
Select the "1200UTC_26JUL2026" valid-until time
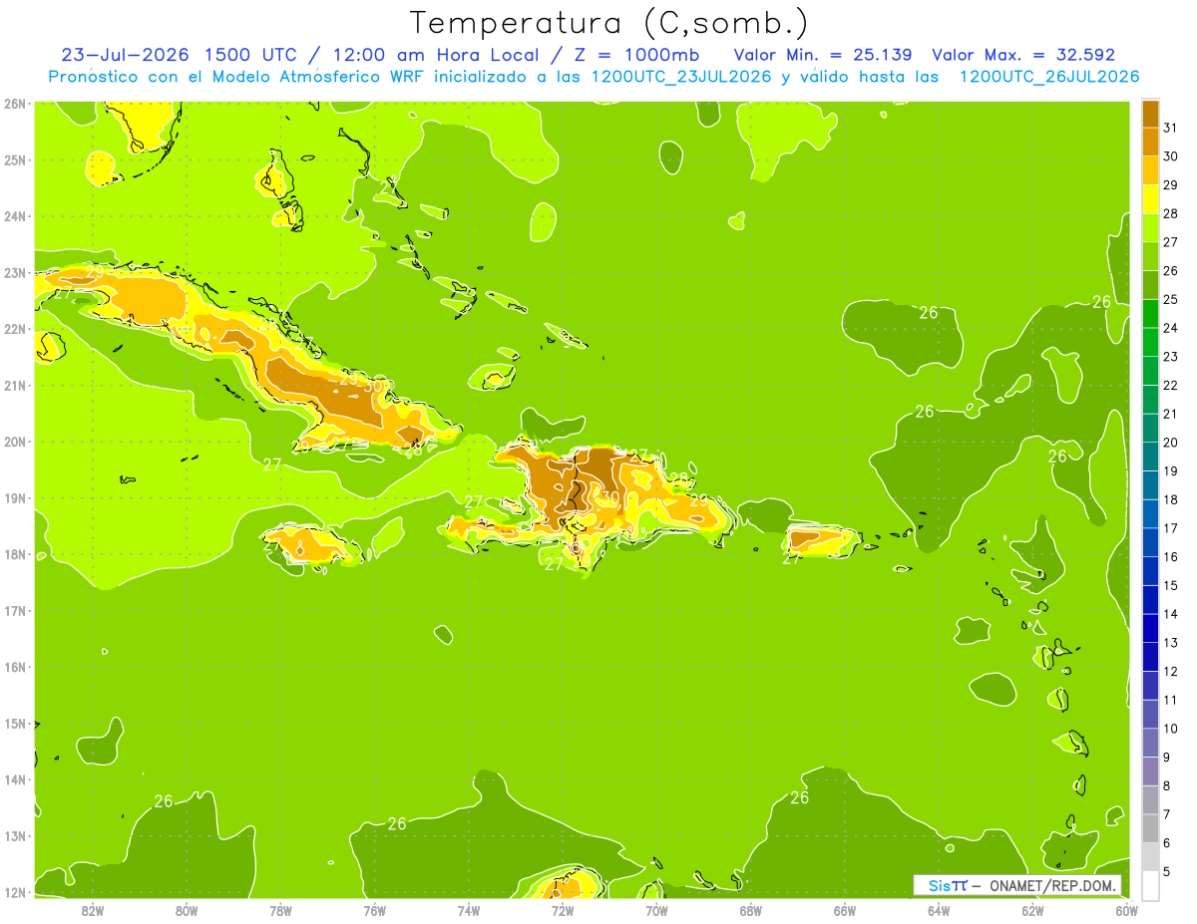point(1049,77)
